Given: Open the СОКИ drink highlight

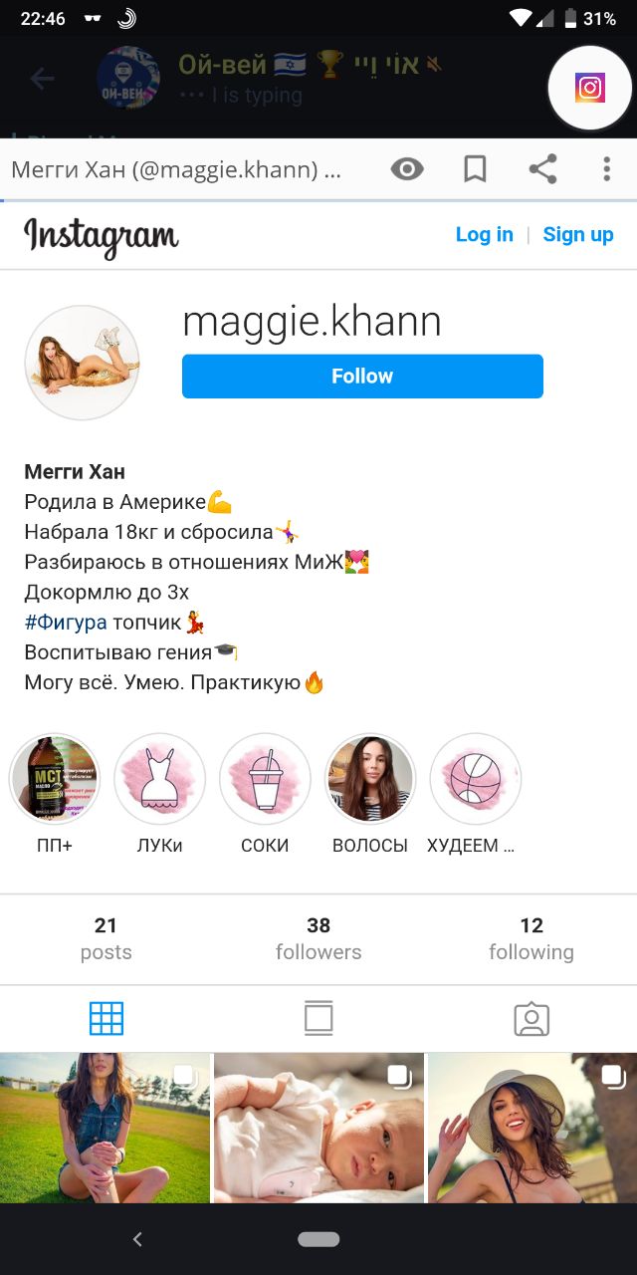Looking at the screenshot, I should [x=265, y=779].
